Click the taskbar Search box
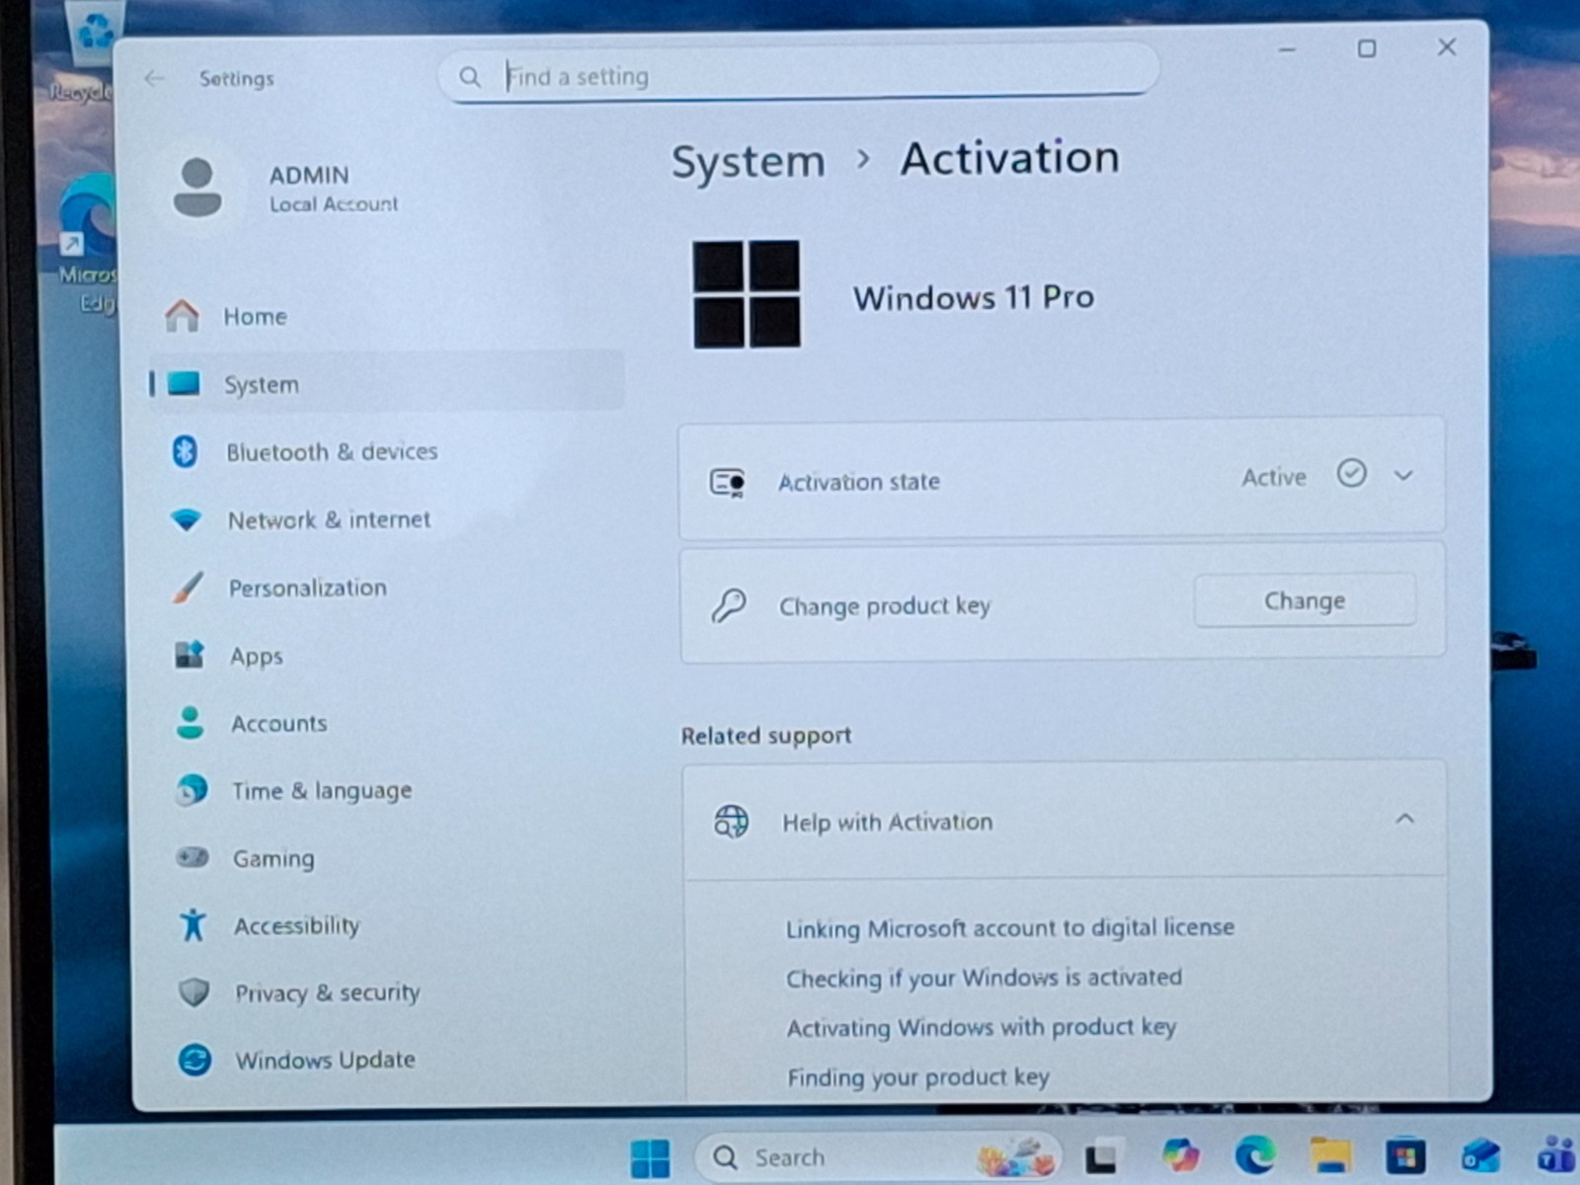The image size is (1580, 1185). point(877,1156)
